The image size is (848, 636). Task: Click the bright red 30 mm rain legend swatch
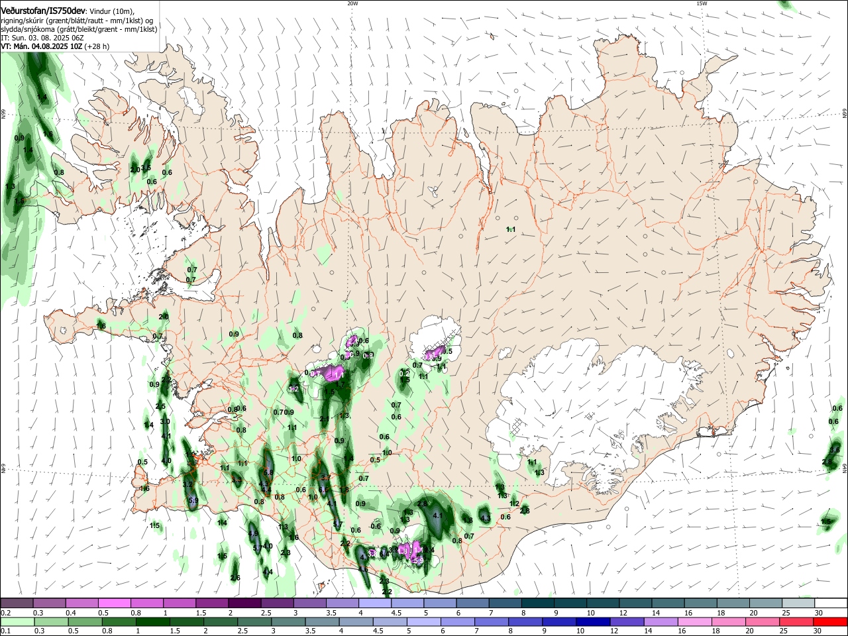point(831,621)
